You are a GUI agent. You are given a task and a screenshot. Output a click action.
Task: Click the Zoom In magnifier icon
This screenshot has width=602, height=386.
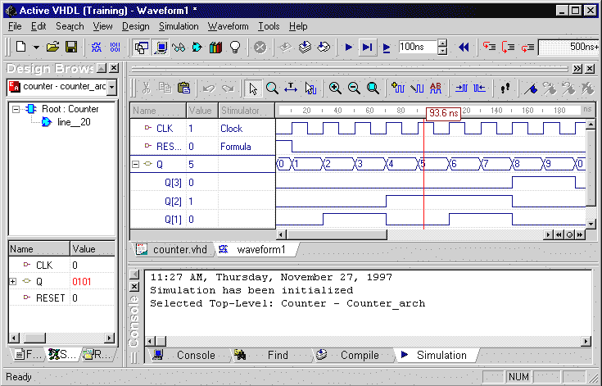coord(335,88)
